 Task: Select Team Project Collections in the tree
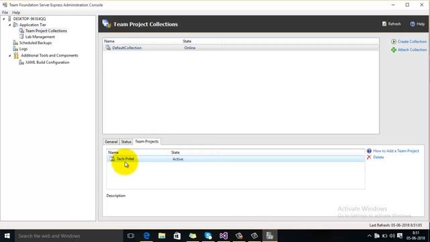click(x=46, y=31)
